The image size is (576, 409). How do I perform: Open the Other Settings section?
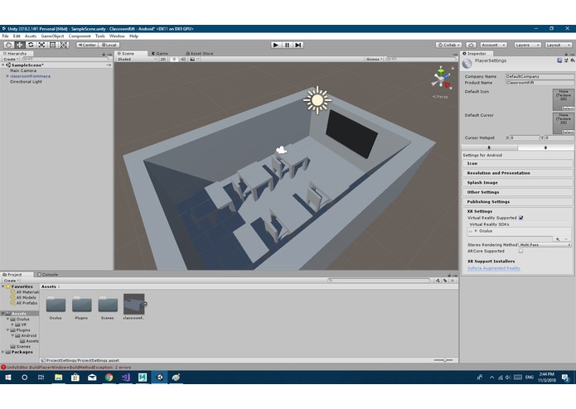click(517, 192)
